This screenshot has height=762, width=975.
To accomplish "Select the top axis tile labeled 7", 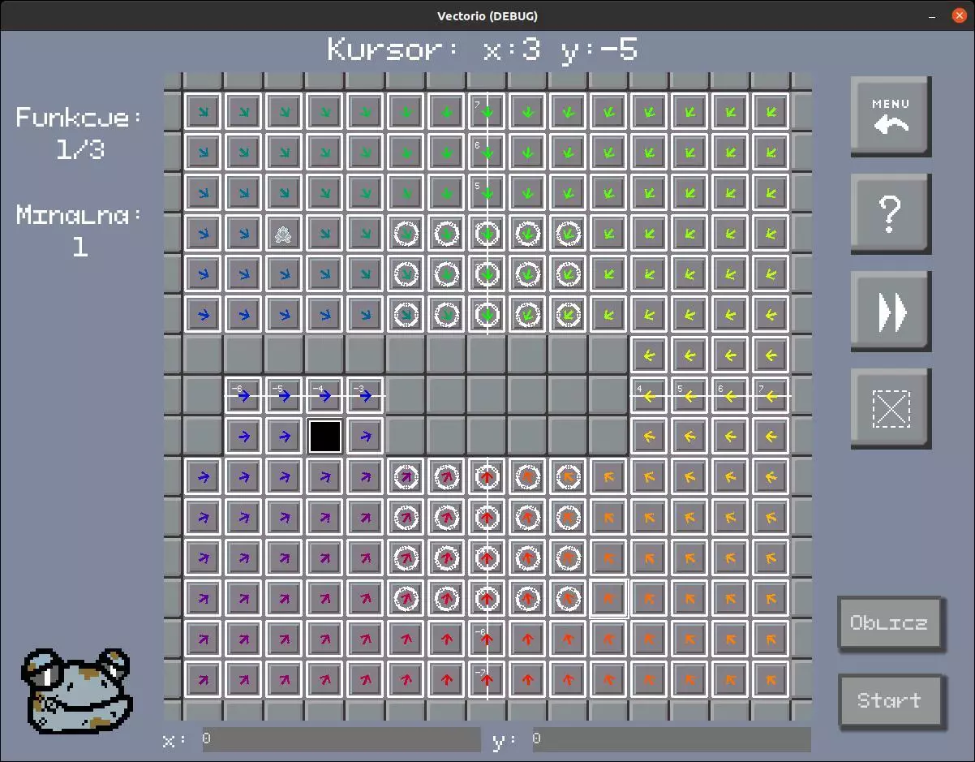I will pos(487,112).
